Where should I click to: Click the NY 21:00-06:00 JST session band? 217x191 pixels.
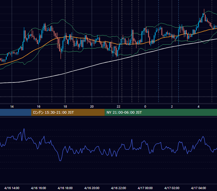coord(161,112)
